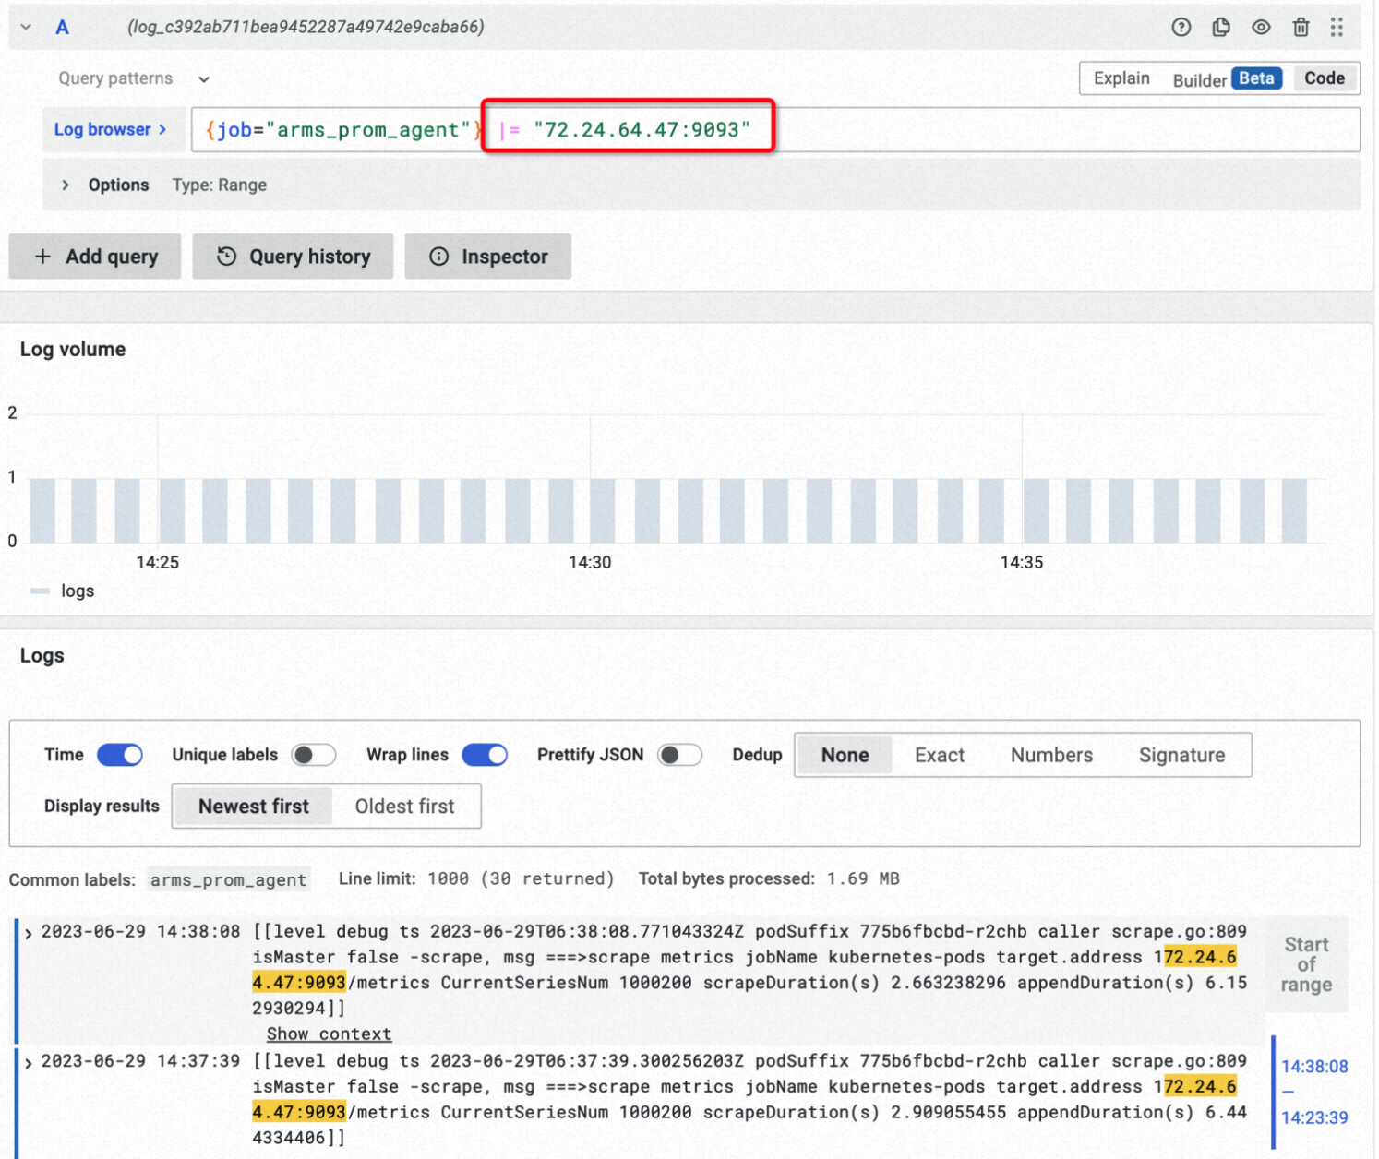
Task: Click the Total bytes processed value 1.69 MB
Action: click(x=863, y=878)
